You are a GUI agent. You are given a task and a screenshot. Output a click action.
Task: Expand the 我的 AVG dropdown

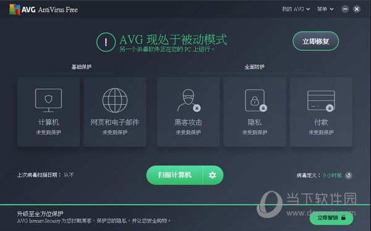click(296, 9)
